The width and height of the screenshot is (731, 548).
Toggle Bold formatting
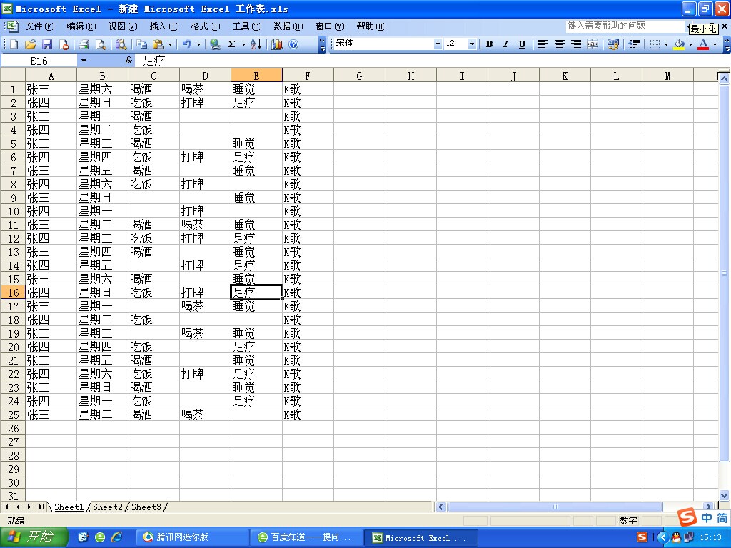(x=490, y=44)
